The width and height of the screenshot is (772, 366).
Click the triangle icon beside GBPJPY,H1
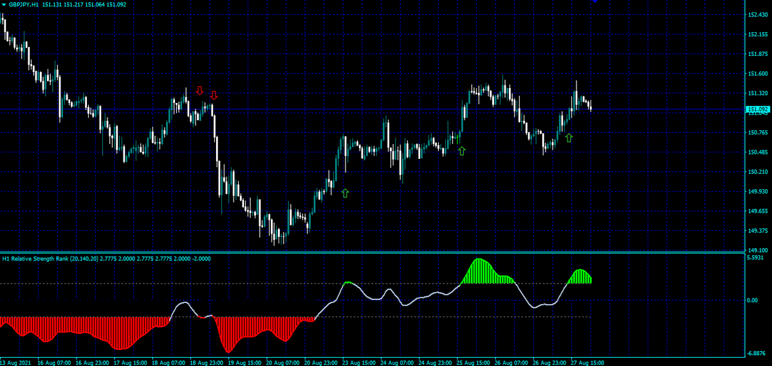click(4, 5)
